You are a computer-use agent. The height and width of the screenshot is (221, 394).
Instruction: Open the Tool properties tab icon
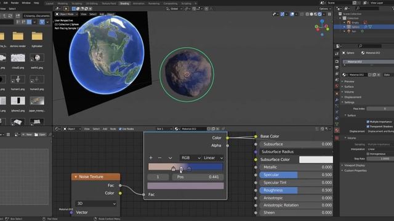click(x=337, y=53)
